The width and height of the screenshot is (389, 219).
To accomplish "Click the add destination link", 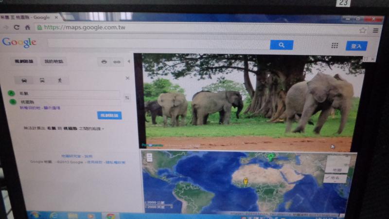I will click(30, 108).
